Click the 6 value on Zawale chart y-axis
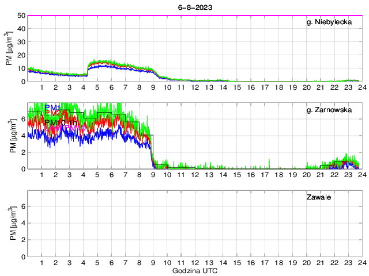The width and height of the screenshot is (369, 276). click(22, 206)
